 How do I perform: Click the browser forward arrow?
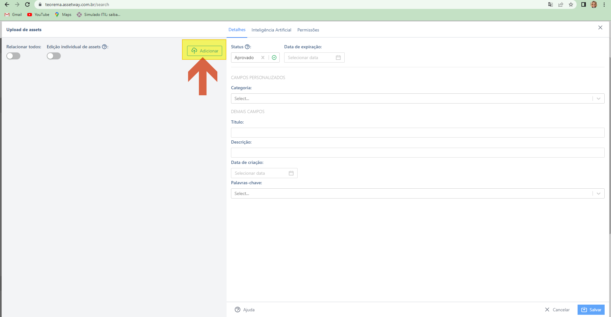17,4
